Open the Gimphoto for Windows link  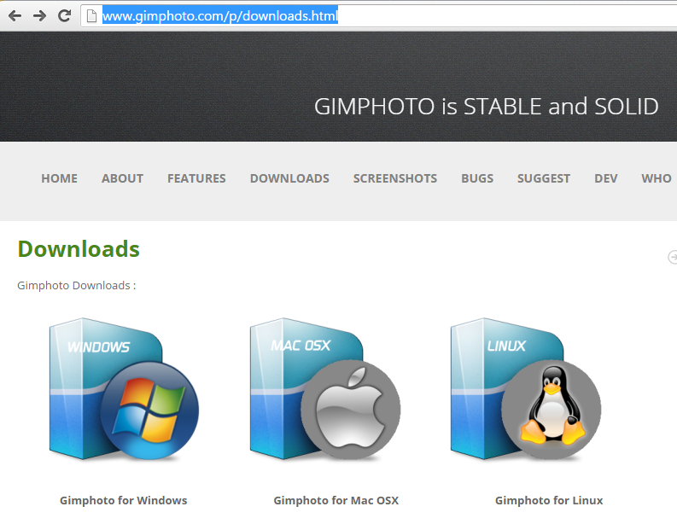click(x=124, y=500)
